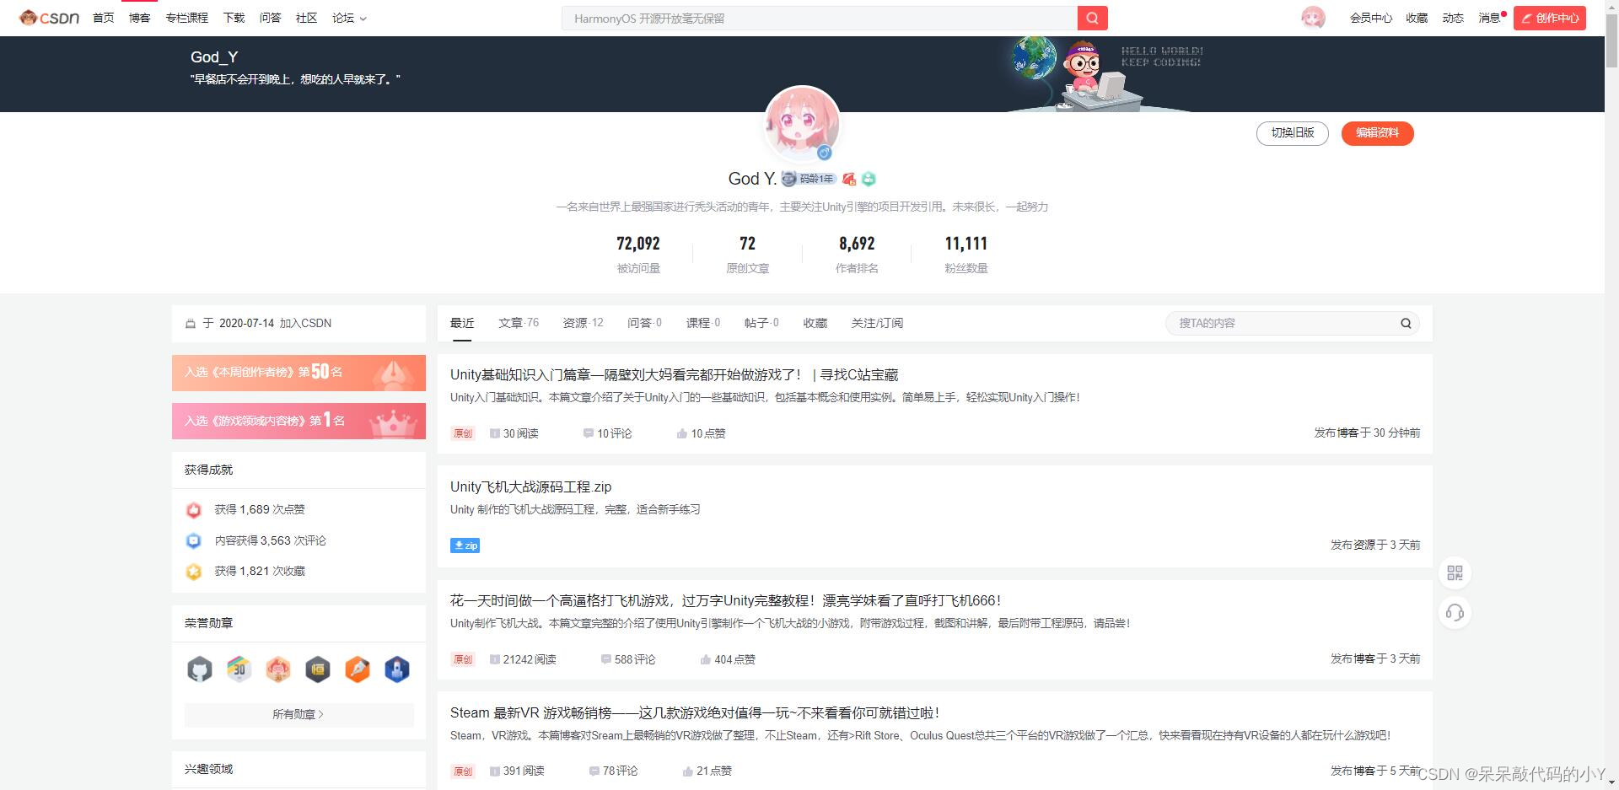This screenshot has height=790, width=1619.
Task: Click the 切换旧版 button
Action: [x=1293, y=133]
